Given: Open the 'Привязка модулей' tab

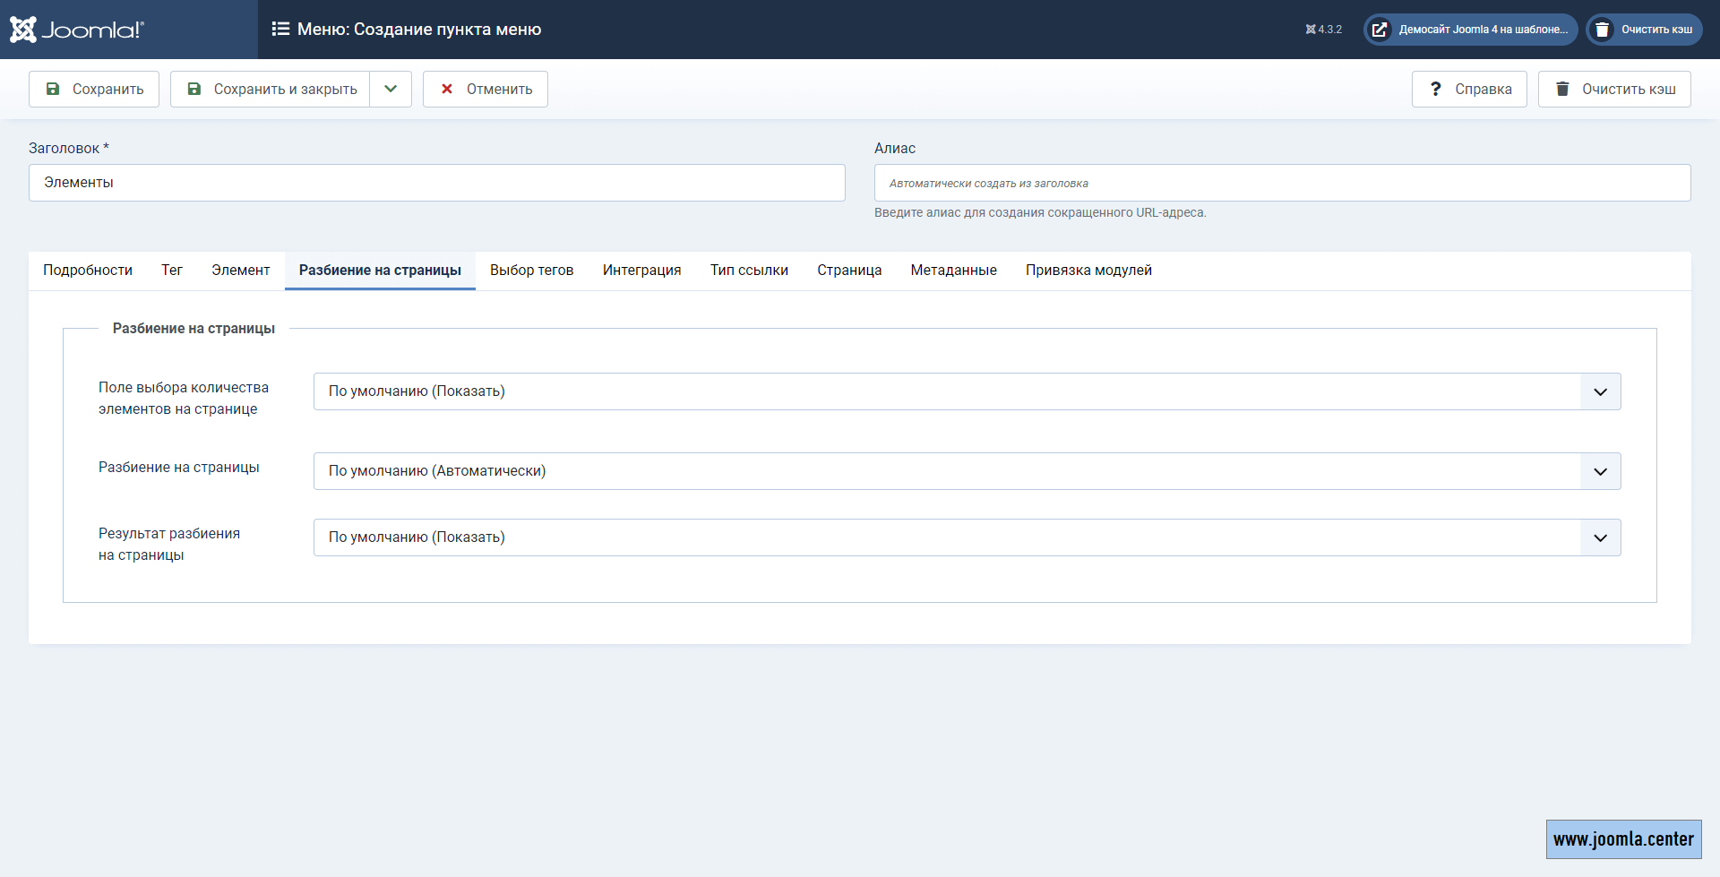Looking at the screenshot, I should (1088, 271).
